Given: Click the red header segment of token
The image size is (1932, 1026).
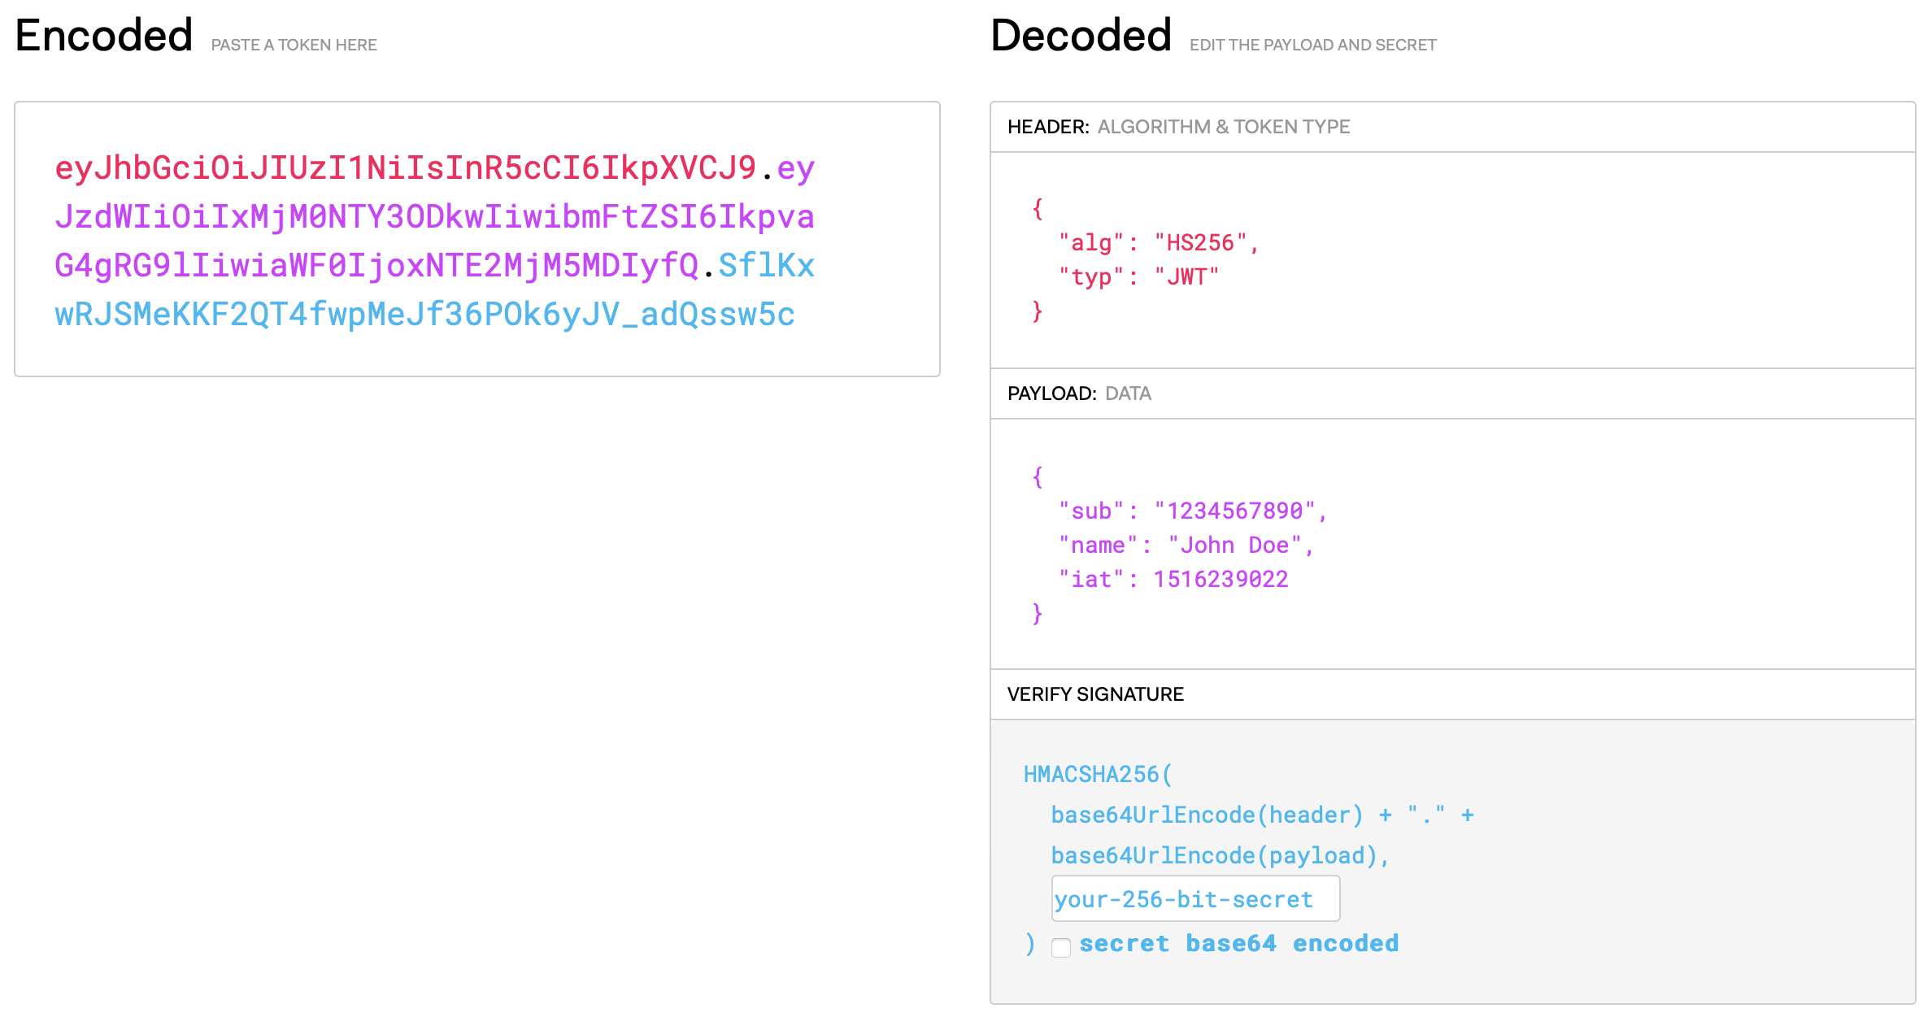Looking at the screenshot, I should pos(405,168).
